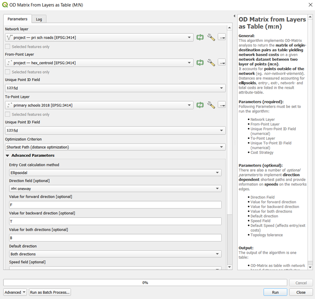Open wrench options for To-Point Layer

tap(211, 105)
